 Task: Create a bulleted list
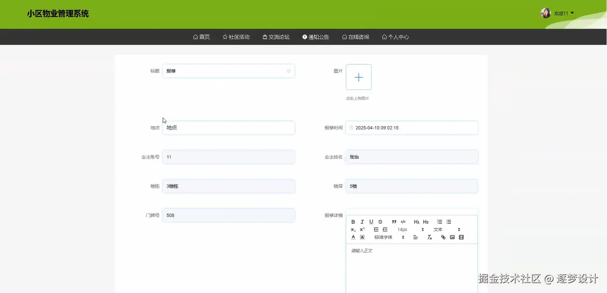click(449, 222)
